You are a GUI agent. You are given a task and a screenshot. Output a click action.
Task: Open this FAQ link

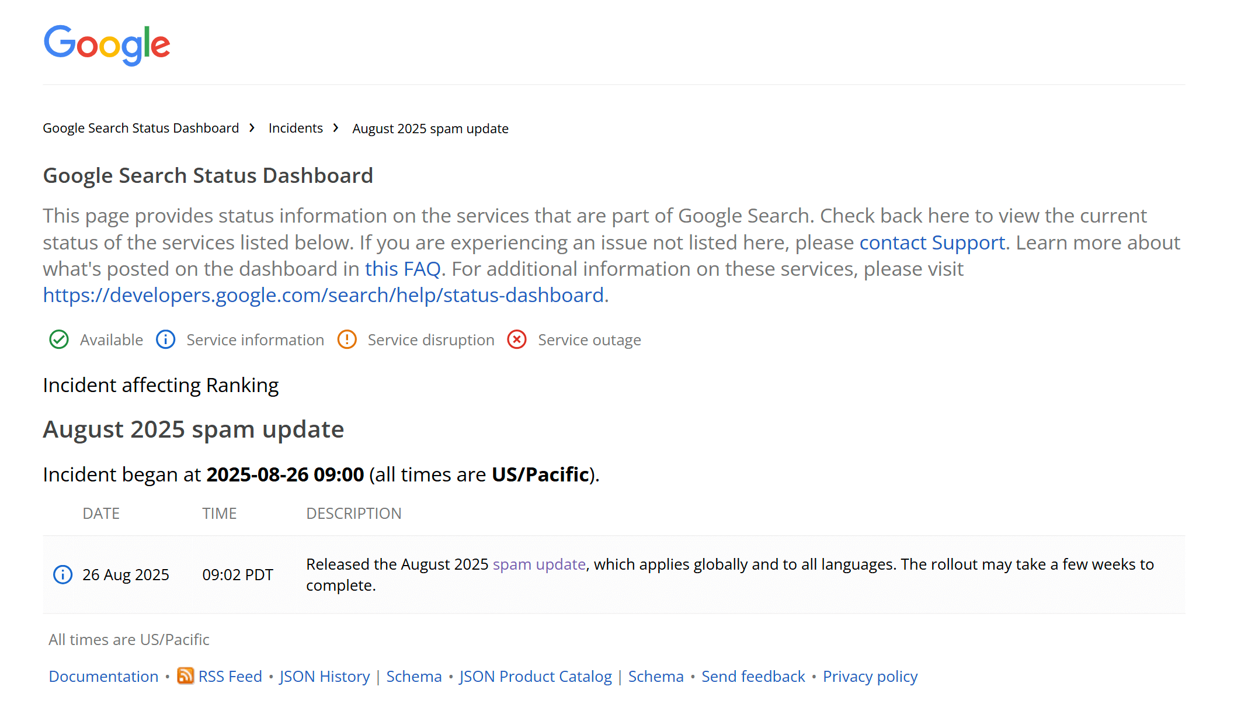coord(404,269)
